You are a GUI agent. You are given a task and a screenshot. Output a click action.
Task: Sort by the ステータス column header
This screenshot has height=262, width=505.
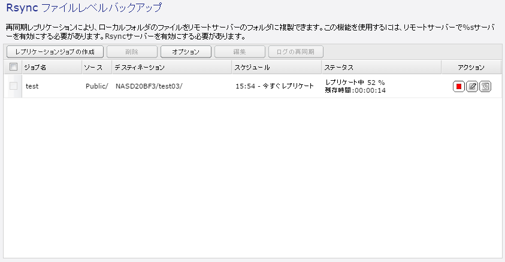[x=382, y=67]
